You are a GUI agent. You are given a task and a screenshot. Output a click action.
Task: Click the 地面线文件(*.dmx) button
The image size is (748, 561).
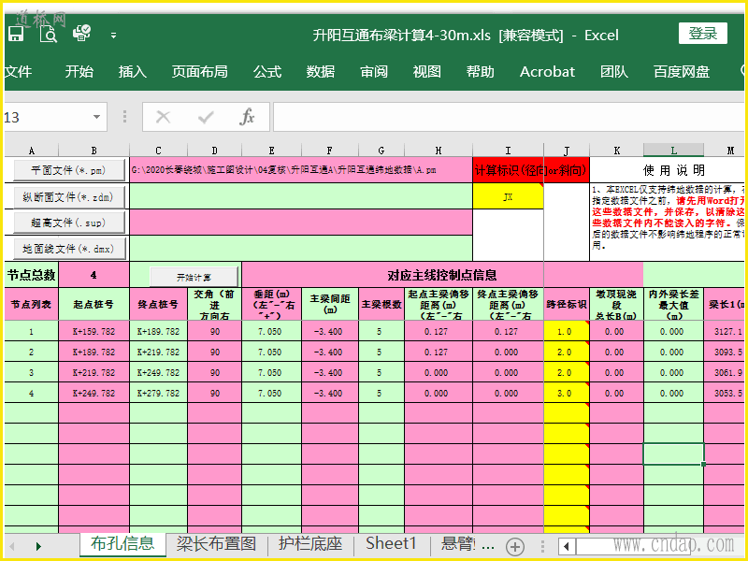pos(69,249)
